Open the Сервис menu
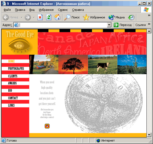153x144 pixels. 63,10
